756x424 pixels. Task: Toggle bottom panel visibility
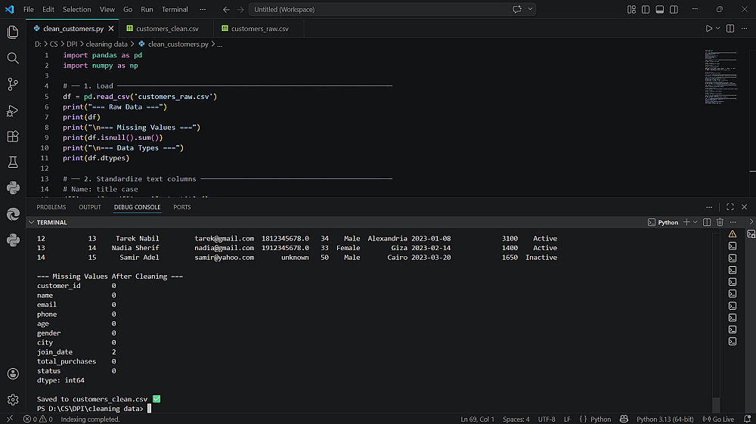pyautogui.click(x=659, y=10)
